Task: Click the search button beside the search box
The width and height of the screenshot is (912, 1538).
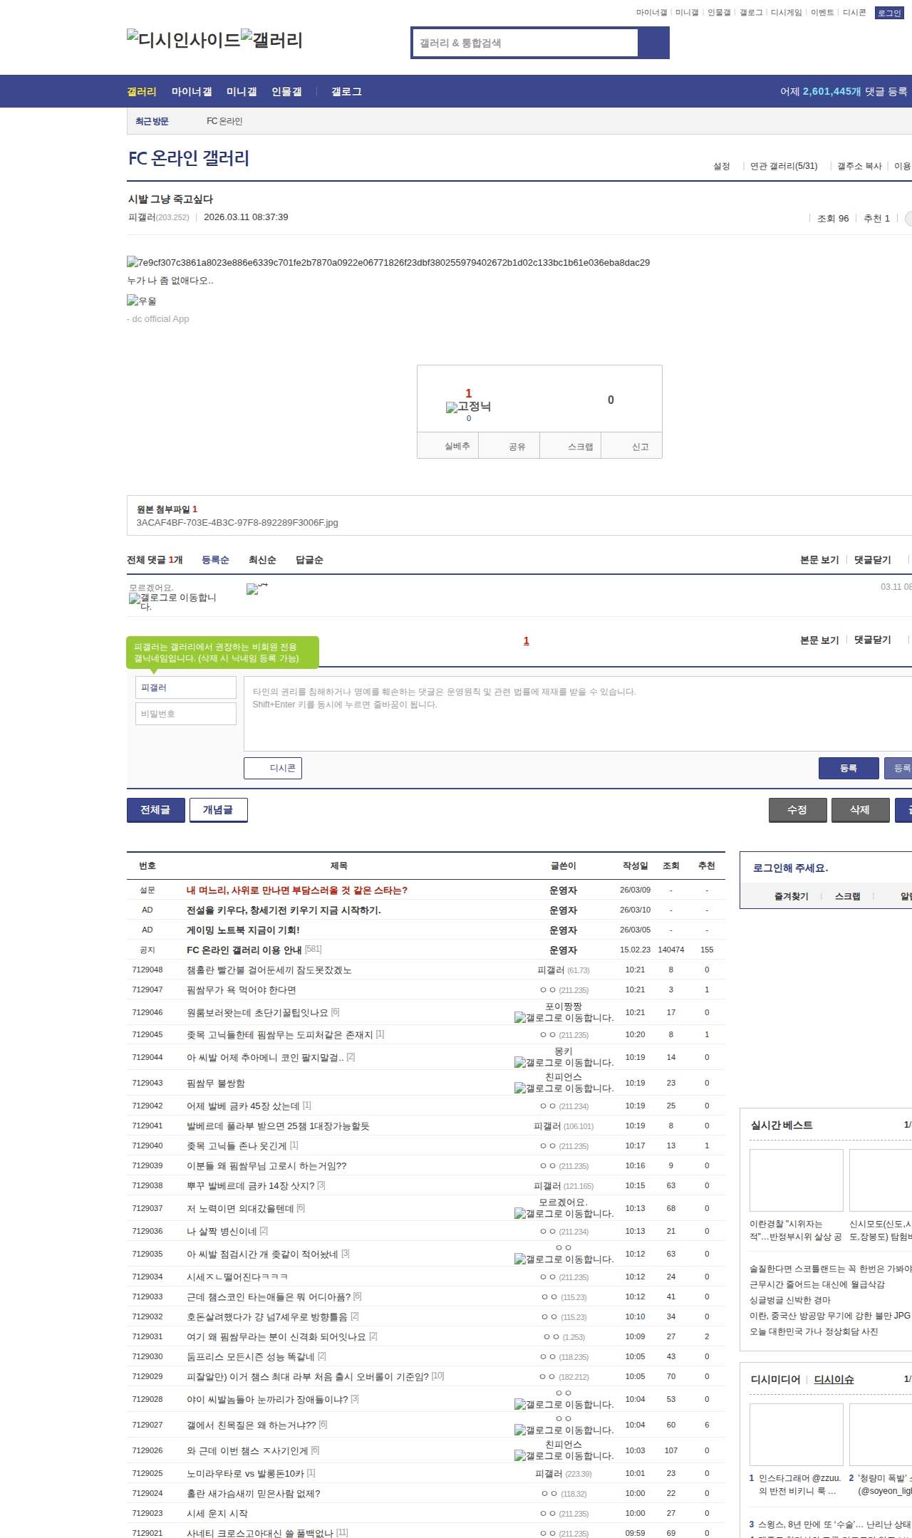Action: click(653, 43)
